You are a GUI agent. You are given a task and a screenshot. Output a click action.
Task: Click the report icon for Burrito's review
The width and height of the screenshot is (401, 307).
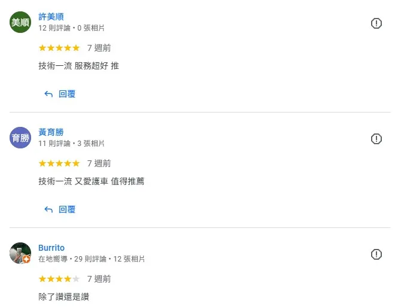pos(376,254)
